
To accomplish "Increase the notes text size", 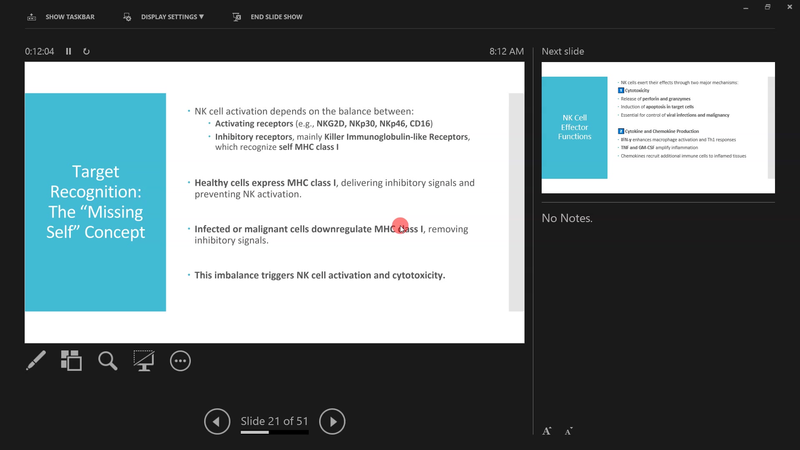I will (x=547, y=431).
